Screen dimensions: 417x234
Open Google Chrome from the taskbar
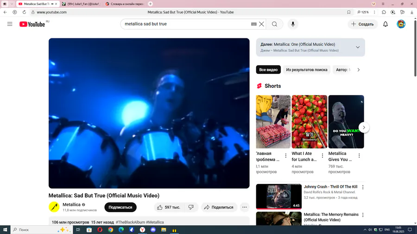coord(110,230)
